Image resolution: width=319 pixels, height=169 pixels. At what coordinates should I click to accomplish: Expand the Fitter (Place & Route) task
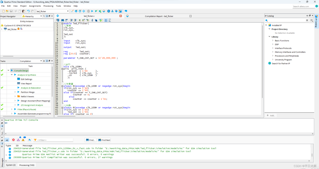tap(12, 109)
